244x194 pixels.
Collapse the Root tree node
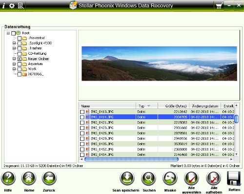[8, 33]
